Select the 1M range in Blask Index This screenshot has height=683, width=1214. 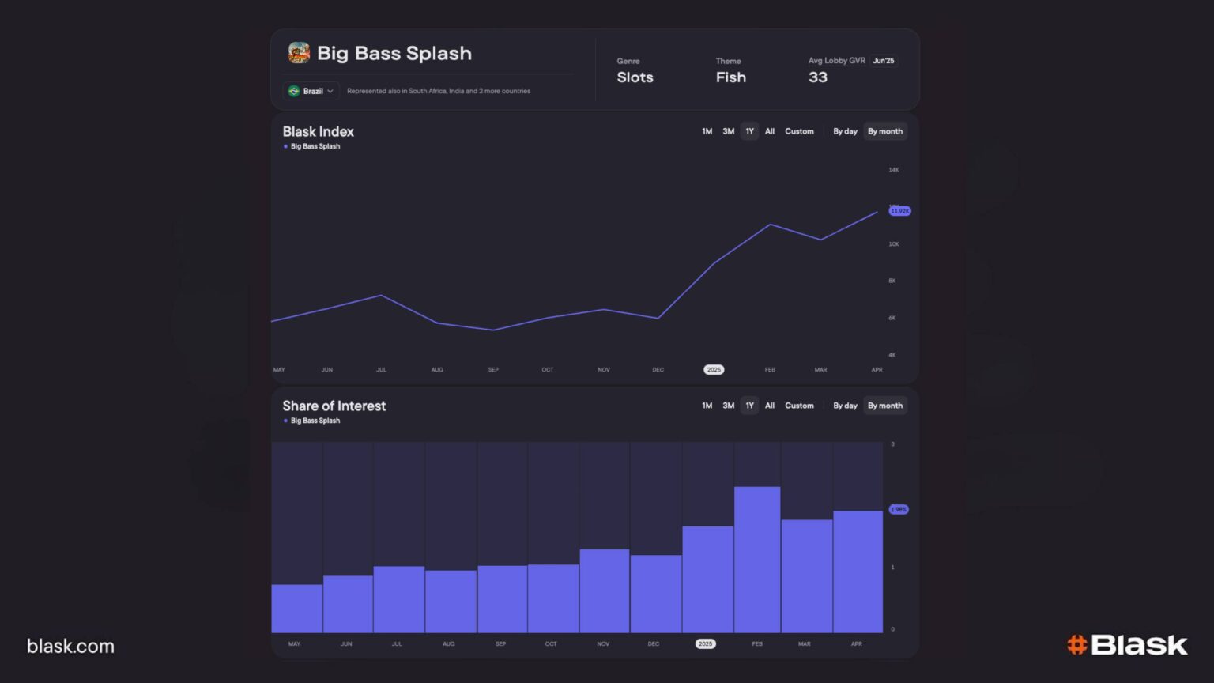click(707, 131)
